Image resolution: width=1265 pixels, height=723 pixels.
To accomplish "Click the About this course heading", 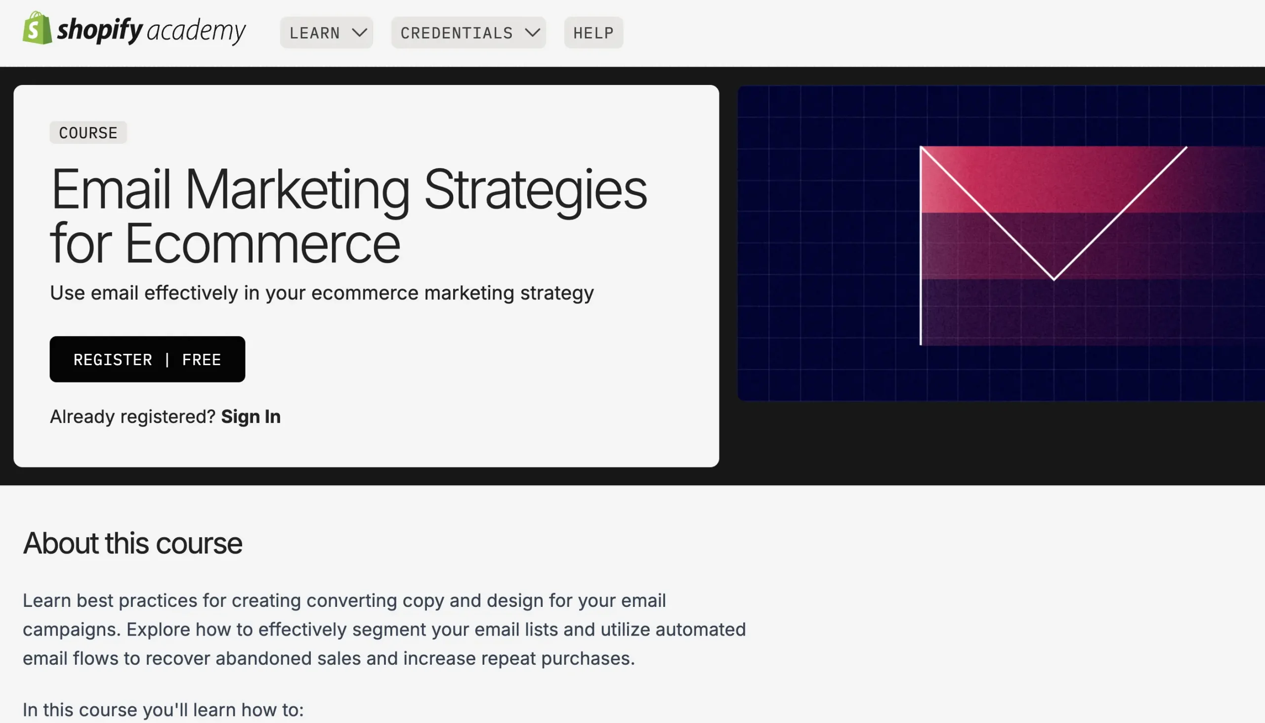I will 132,543.
